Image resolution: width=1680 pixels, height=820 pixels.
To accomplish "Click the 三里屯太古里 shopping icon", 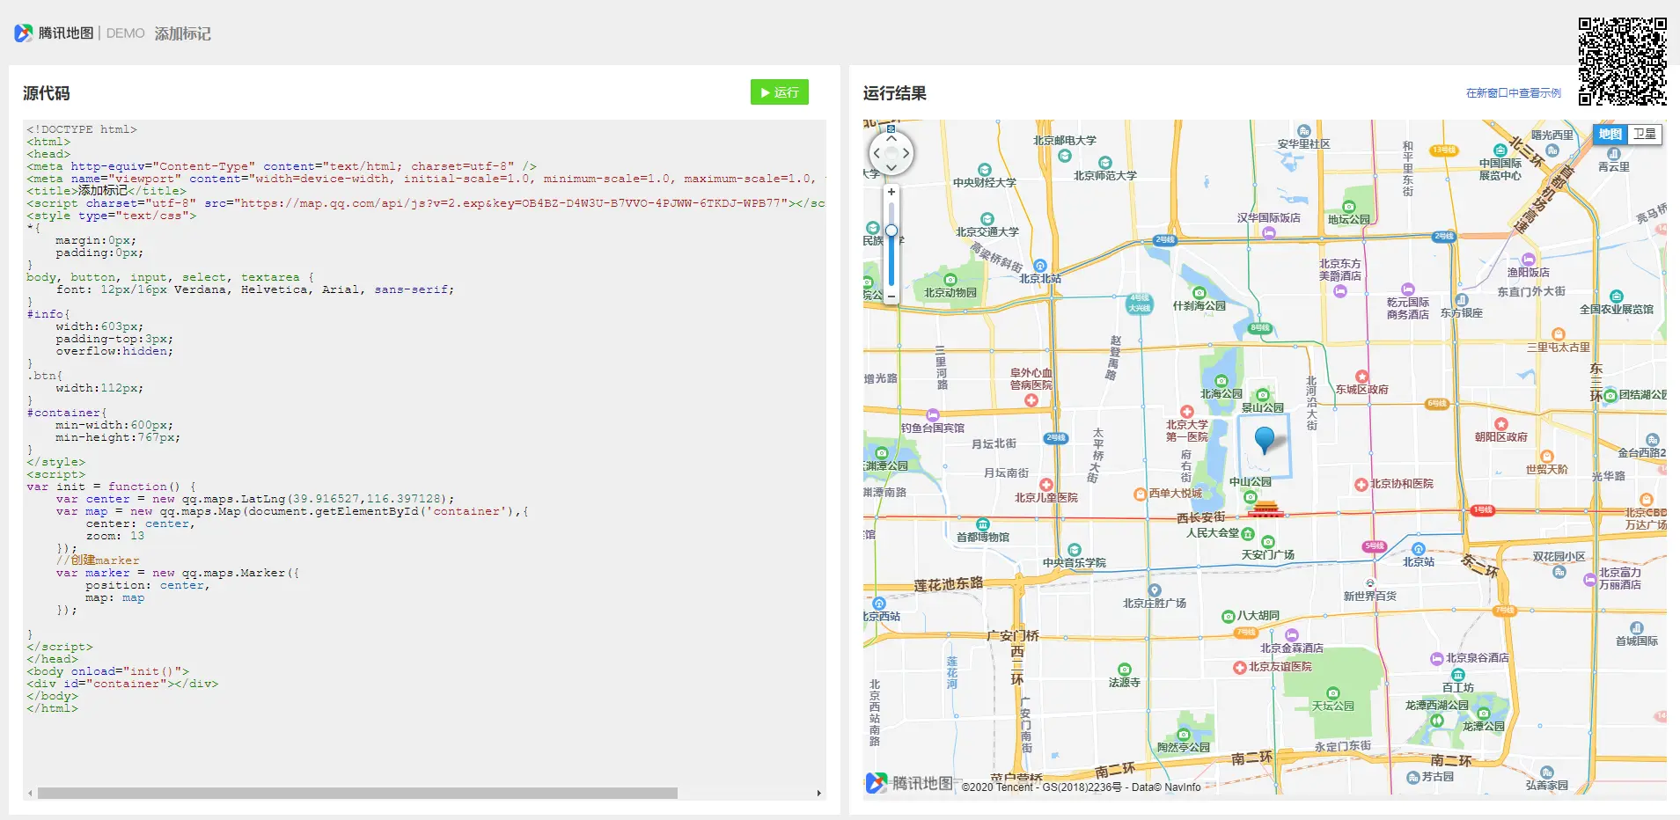I will coord(1559,334).
